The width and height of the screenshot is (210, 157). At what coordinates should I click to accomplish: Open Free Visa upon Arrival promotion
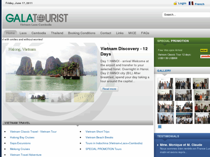(x=170, y=50)
